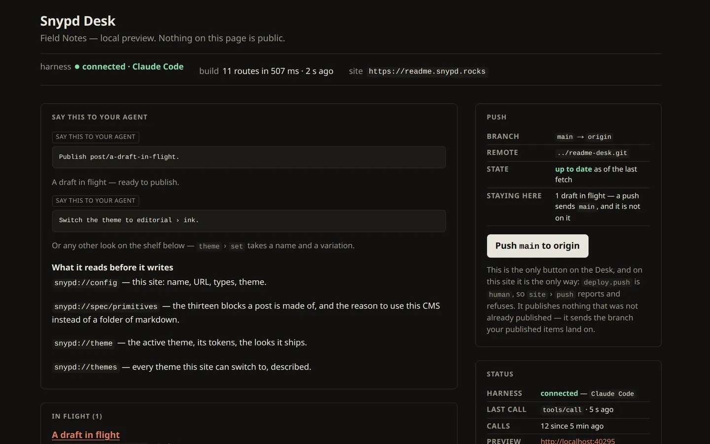Image resolution: width=710 pixels, height=444 pixels.
Task: Select the snypd://spec/primitives resource name
Action: 106,306
